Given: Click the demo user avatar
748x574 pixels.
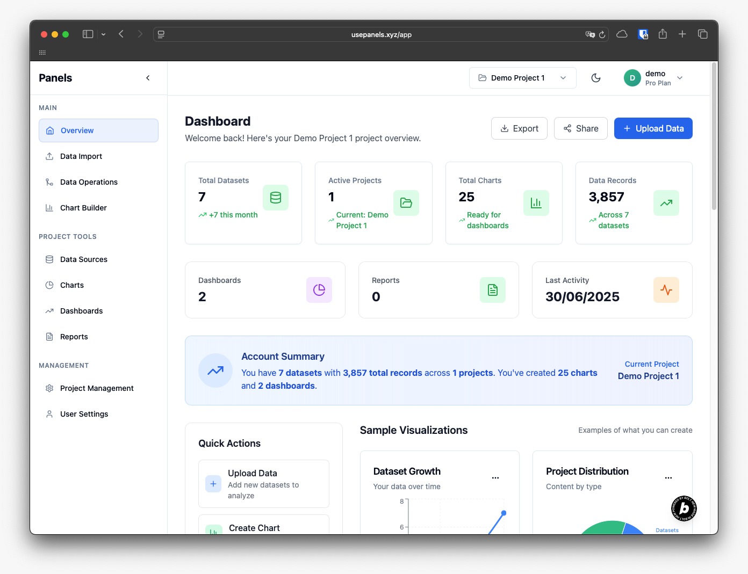Looking at the screenshot, I should pos(632,78).
